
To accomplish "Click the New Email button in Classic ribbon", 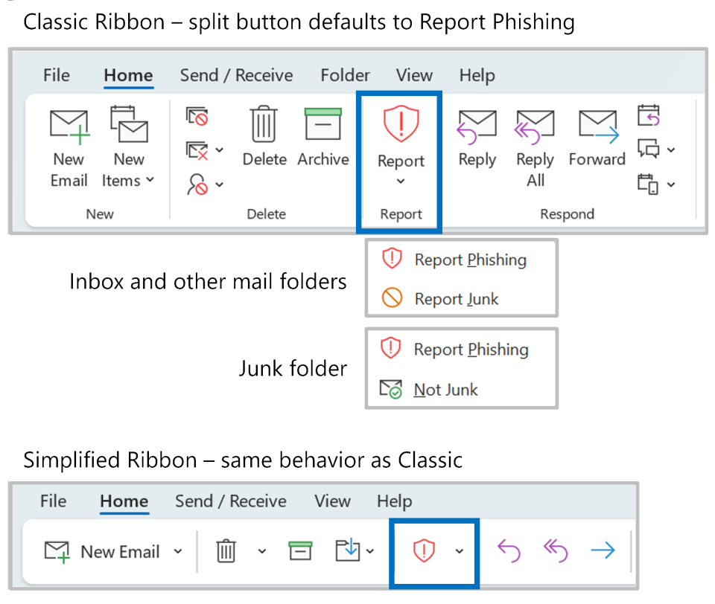I will coord(69,147).
